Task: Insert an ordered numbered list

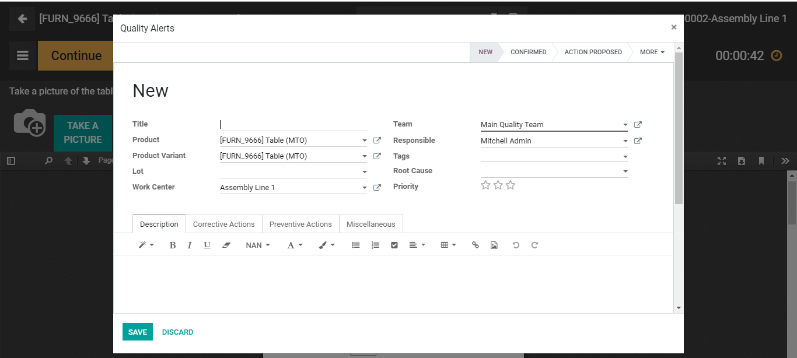Action: (x=375, y=245)
